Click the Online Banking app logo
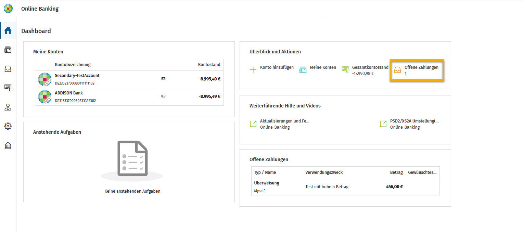The height and width of the screenshot is (232, 523). [x=8, y=9]
